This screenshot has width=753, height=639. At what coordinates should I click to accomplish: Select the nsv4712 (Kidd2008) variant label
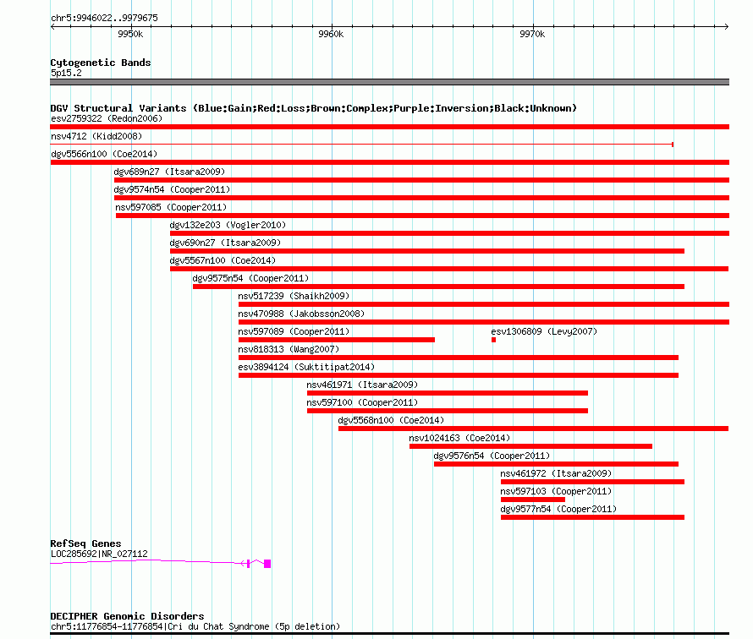pyautogui.click(x=96, y=136)
